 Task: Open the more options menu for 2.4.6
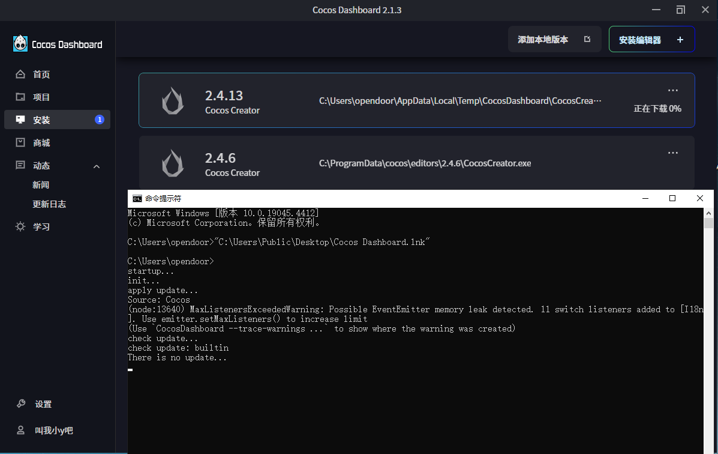pos(672,153)
